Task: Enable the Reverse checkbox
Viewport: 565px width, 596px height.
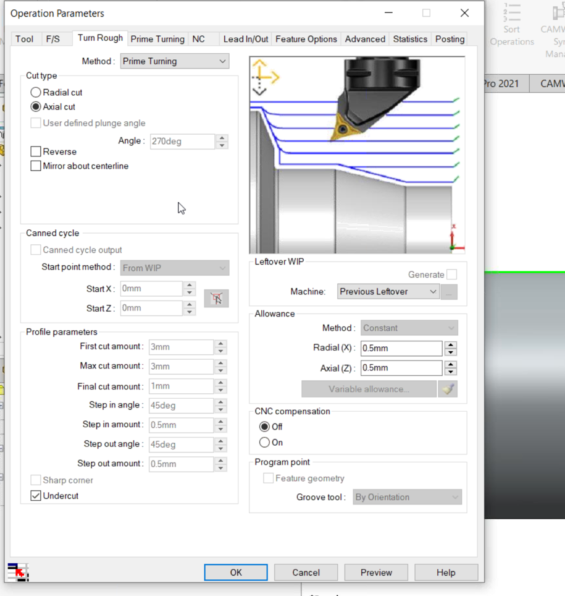Action: click(36, 151)
